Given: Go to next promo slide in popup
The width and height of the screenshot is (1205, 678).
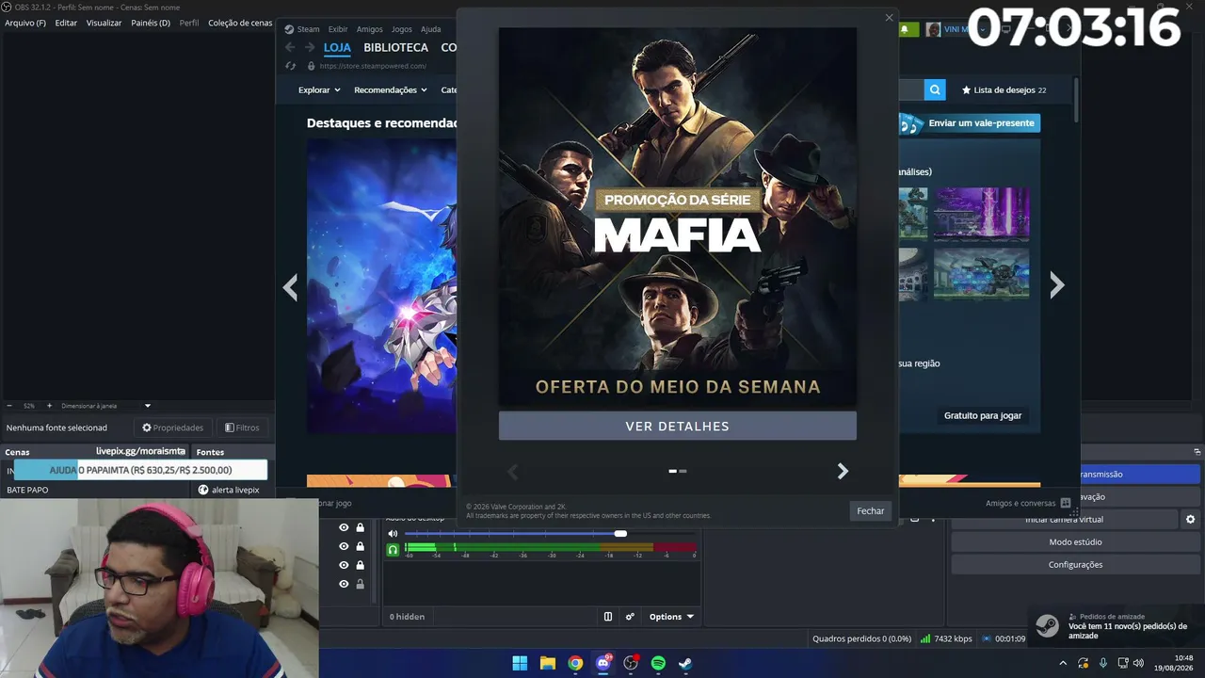Looking at the screenshot, I should 843,471.
